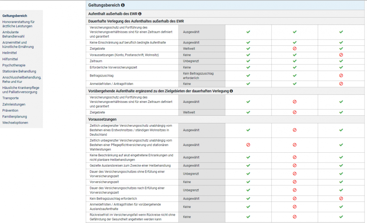The image size is (367, 223).
Task: Click red prohibited icon in the Rückreisefrist row
Action: point(294,217)
